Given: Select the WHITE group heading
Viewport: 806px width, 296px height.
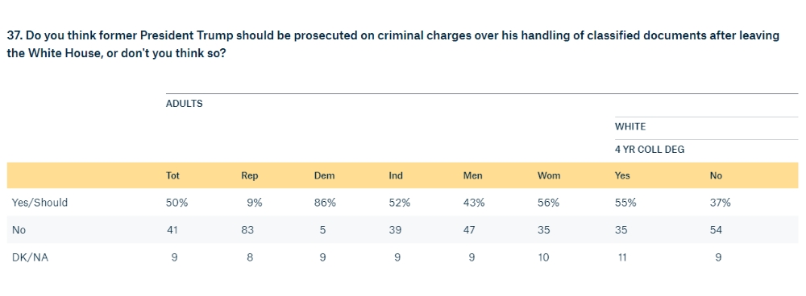Looking at the screenshot, I should 630,127.
